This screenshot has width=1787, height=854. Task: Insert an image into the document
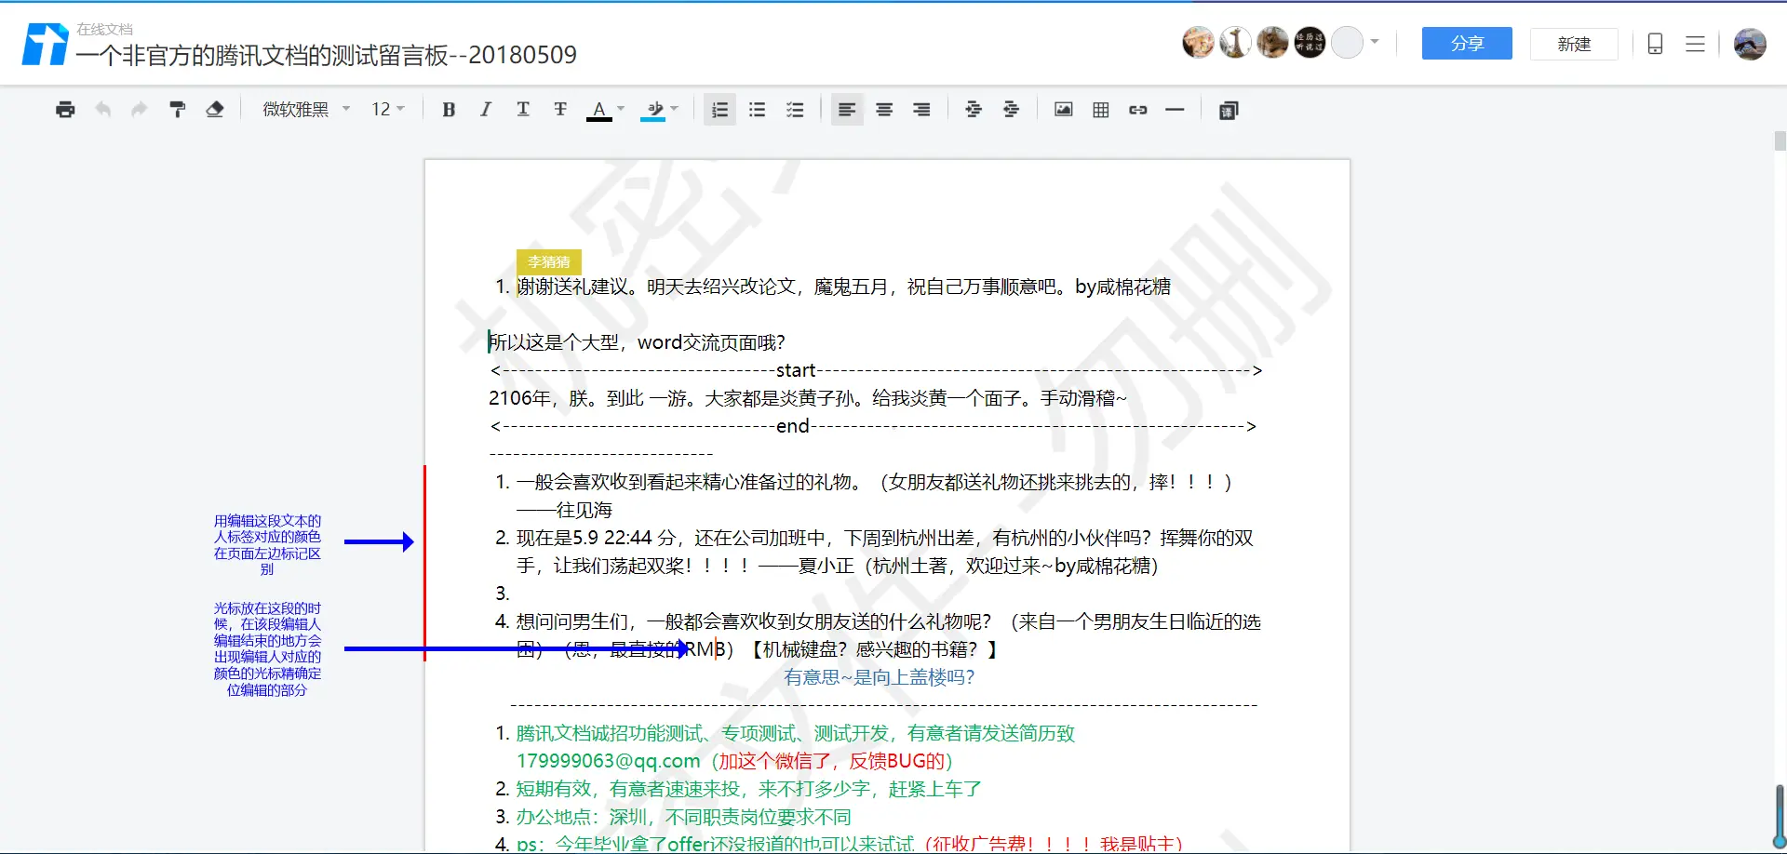point(1063,110)
